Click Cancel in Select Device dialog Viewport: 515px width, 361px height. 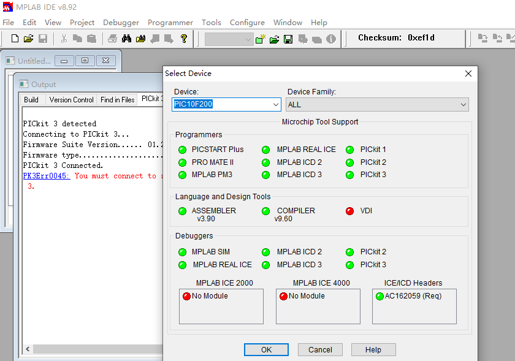click(x=320, y=349)
